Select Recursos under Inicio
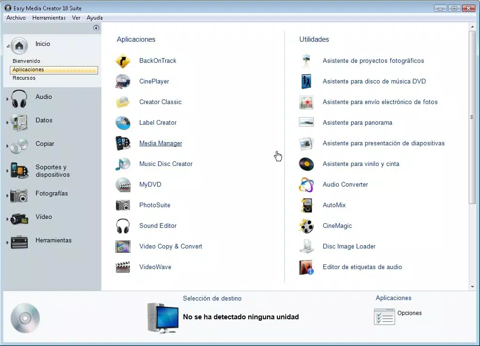This screenshot has width=480, height=346. point(24,78)
